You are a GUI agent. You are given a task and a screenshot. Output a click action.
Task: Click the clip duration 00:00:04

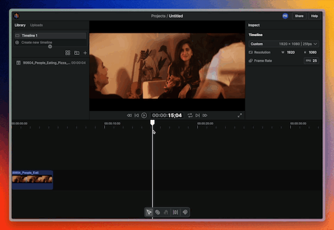click(78, 63)
